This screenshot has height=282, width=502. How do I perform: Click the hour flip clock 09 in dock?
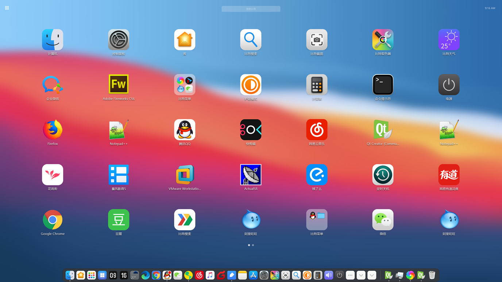tap(113, 275)
